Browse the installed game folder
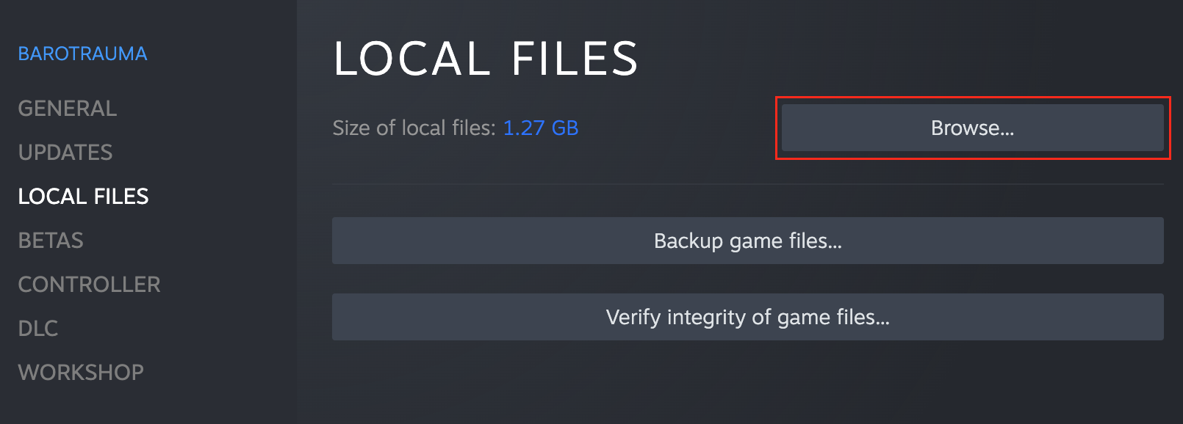This screenshot has height=424, width=1183. click(x=972, y=128)
